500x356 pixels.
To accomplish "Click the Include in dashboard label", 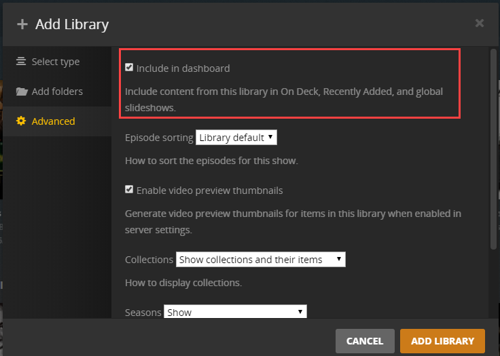I will [183, 68].
